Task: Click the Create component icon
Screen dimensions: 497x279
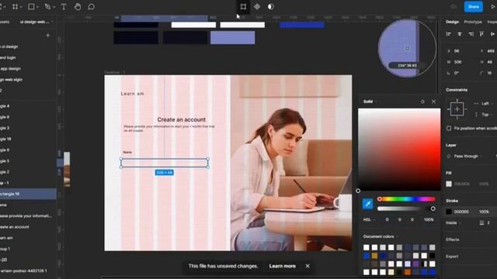Action: coord(257,7)
